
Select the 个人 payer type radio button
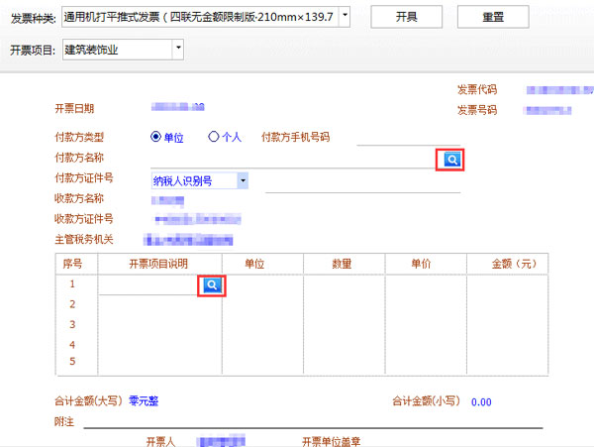pos(213,137)
